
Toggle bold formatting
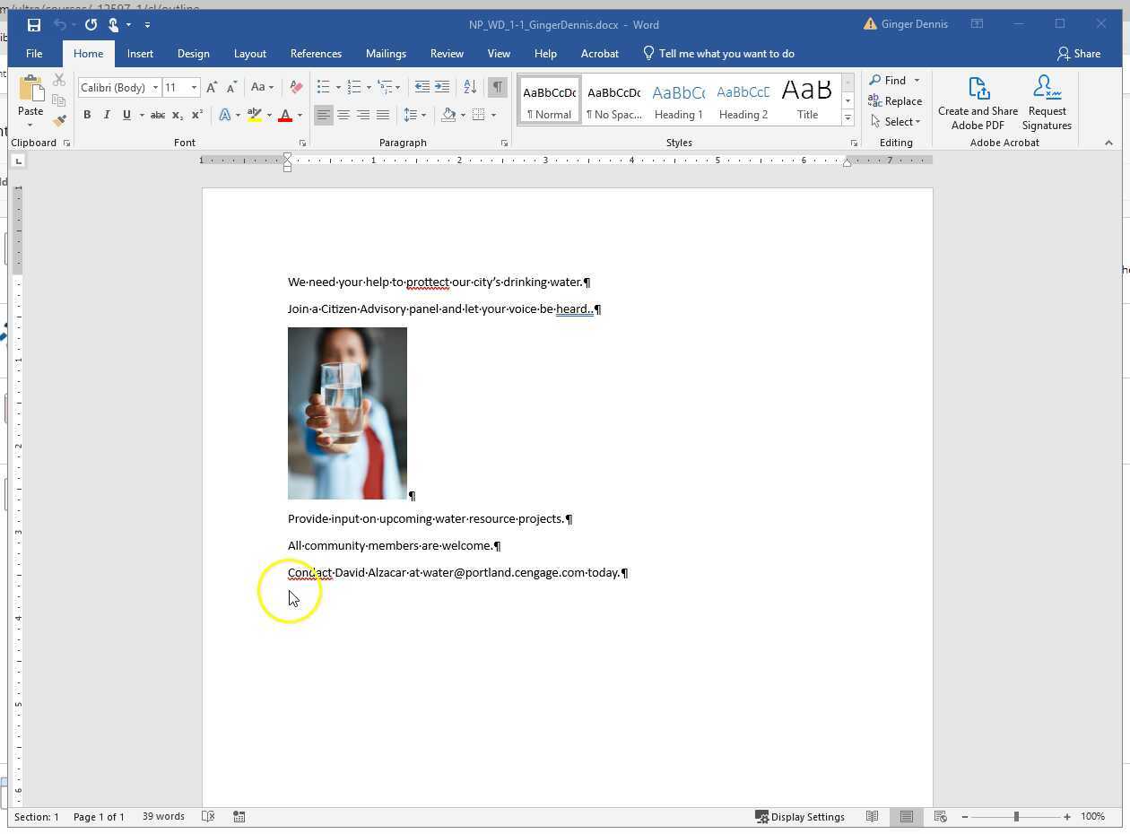[86, 115]
